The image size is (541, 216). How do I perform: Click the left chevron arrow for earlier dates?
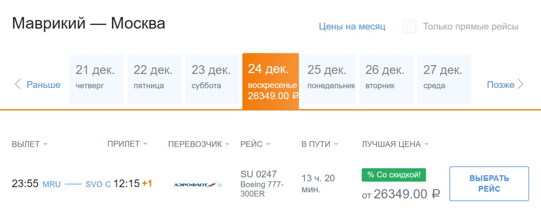point(18,85)
